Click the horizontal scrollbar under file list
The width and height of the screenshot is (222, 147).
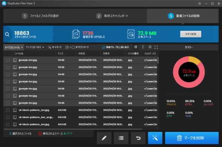tap(73, 129)
